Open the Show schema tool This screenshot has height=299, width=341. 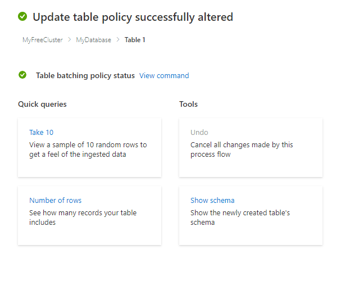pyautogui.click(x=212, y=201)
